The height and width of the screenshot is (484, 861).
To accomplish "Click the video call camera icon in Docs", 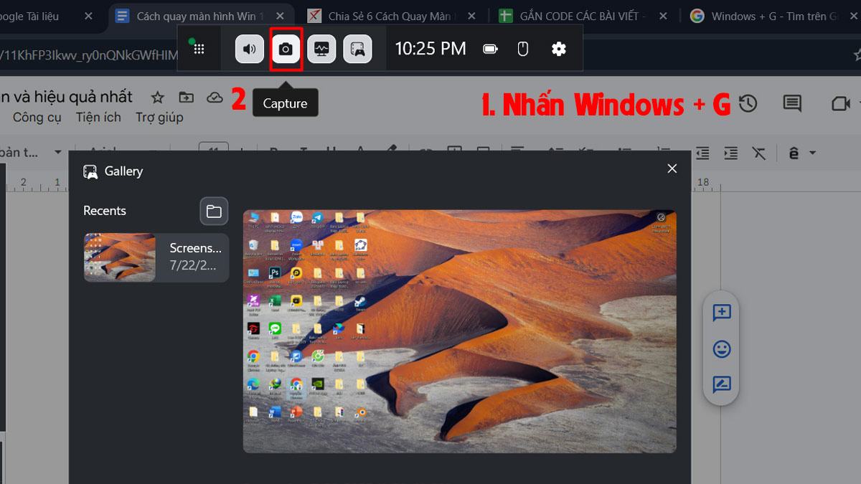I will (840, 104).
